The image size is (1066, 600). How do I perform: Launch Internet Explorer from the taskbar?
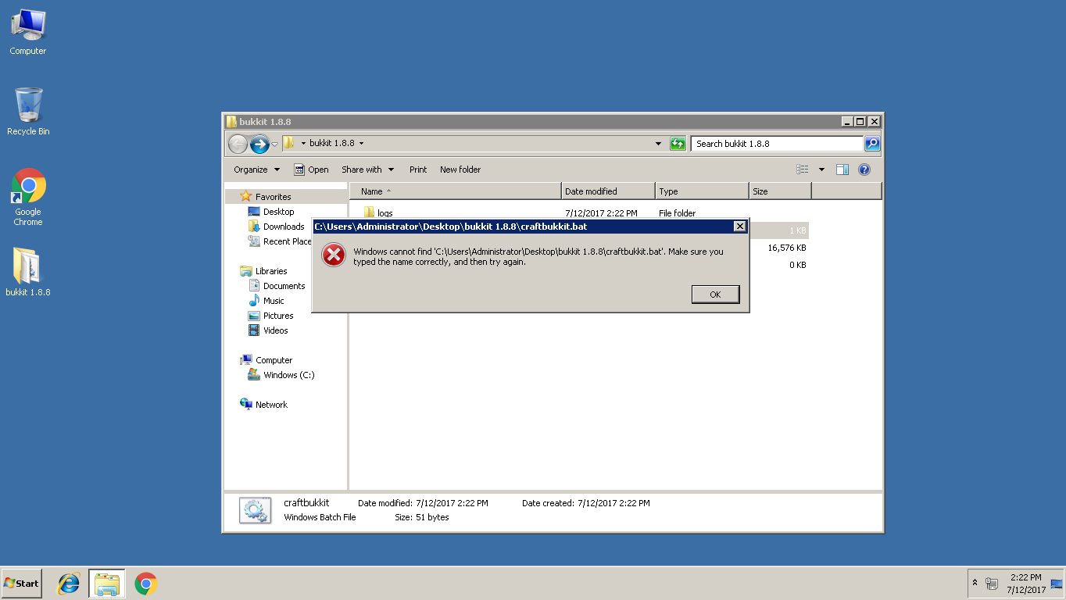click(x=69, y=584)
